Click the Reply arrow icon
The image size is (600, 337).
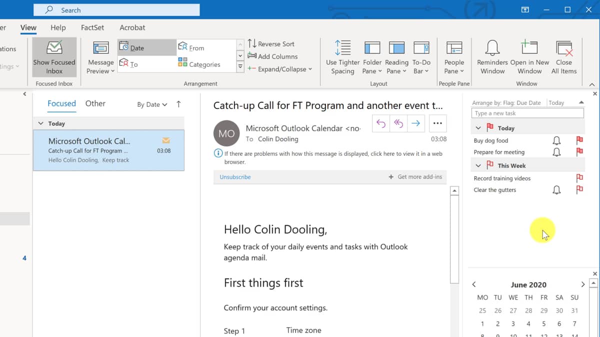pyautogui.click(x=381, y=123)
